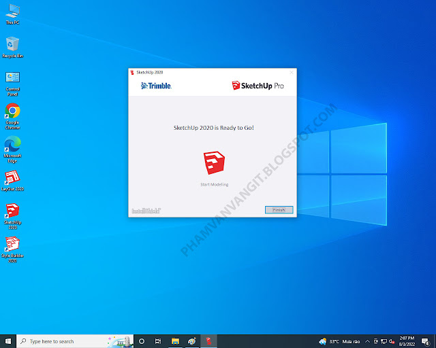Screen dimensions: 436x348
Task: Click the Trimble logo in installer
Action: point(156,86)
